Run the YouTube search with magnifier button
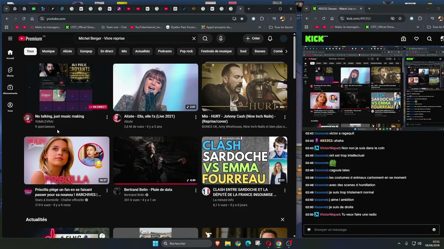 [205, 38]
